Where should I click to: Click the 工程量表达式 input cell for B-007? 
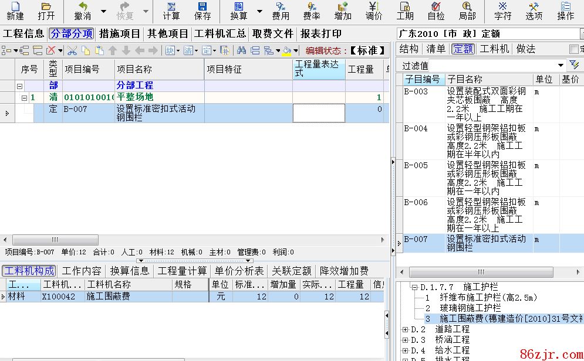[x=319, y=113]
